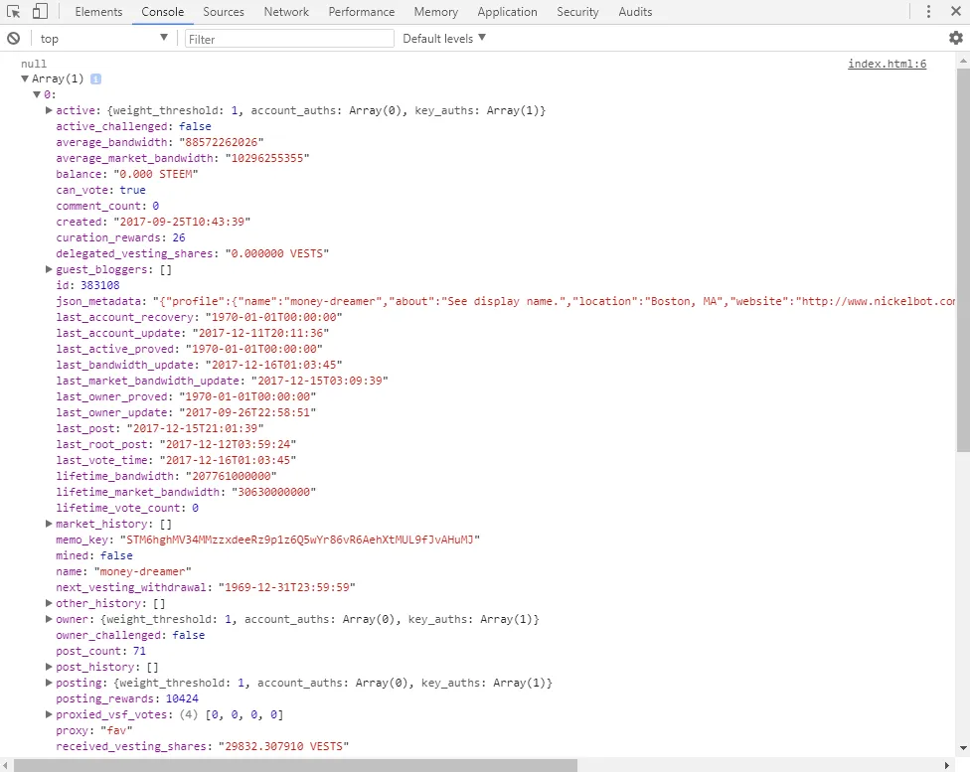Expand the proxied_vsf_votes array

49,714
